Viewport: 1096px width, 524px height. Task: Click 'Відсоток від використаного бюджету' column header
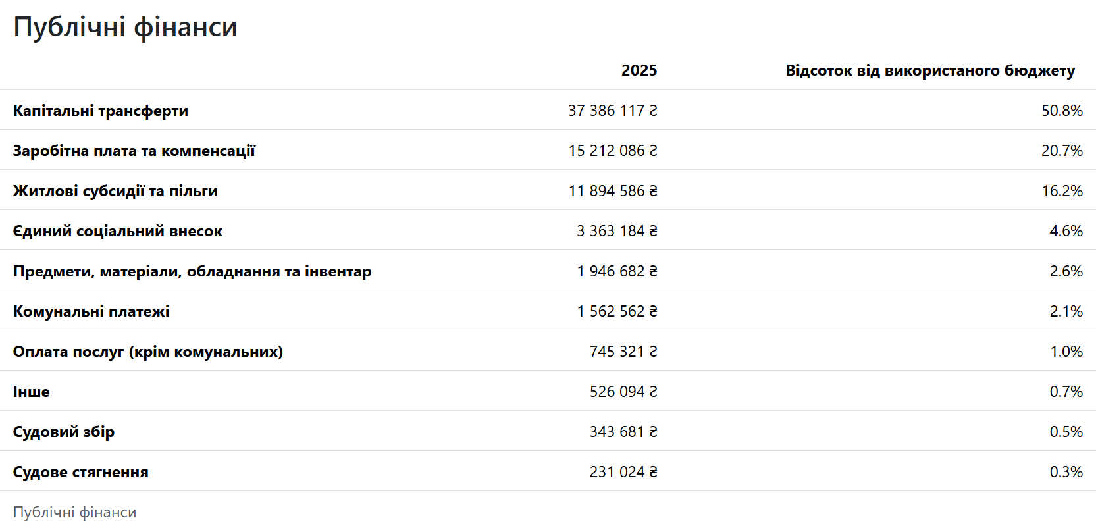point(929,70)
